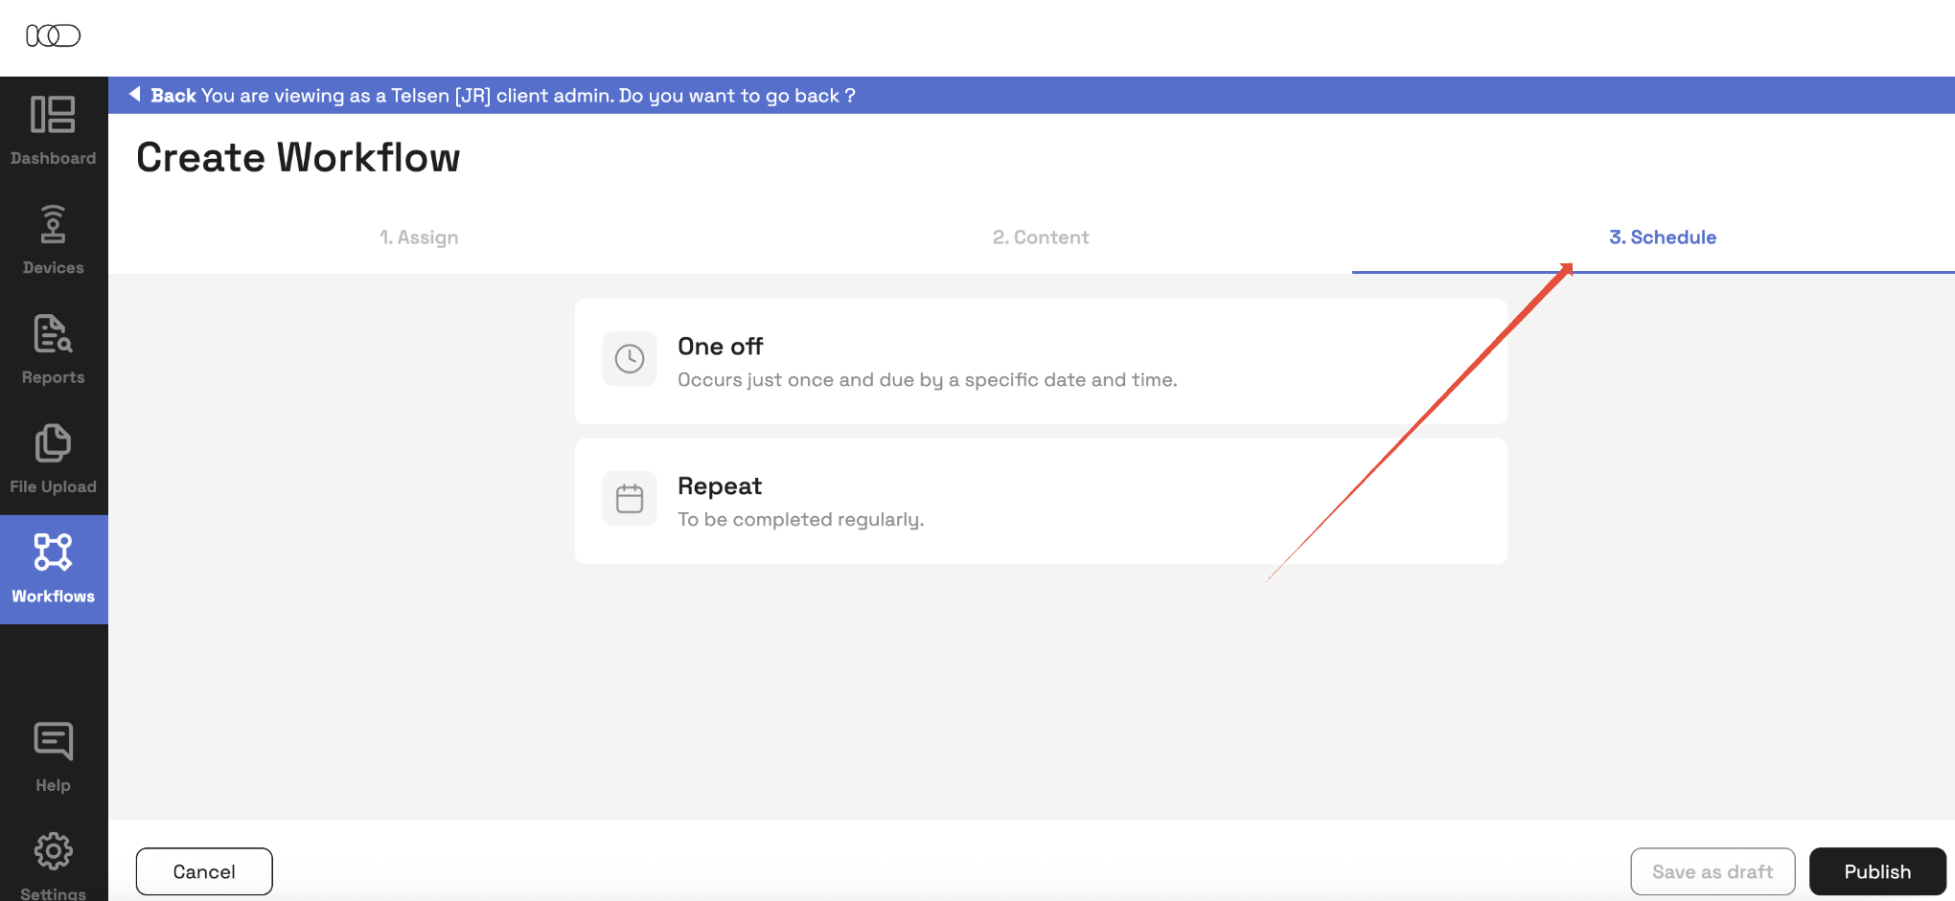This screenshot has width=1955, height=901.
Task: Switch to the 1. Assign step
Action: coord(419,237)
